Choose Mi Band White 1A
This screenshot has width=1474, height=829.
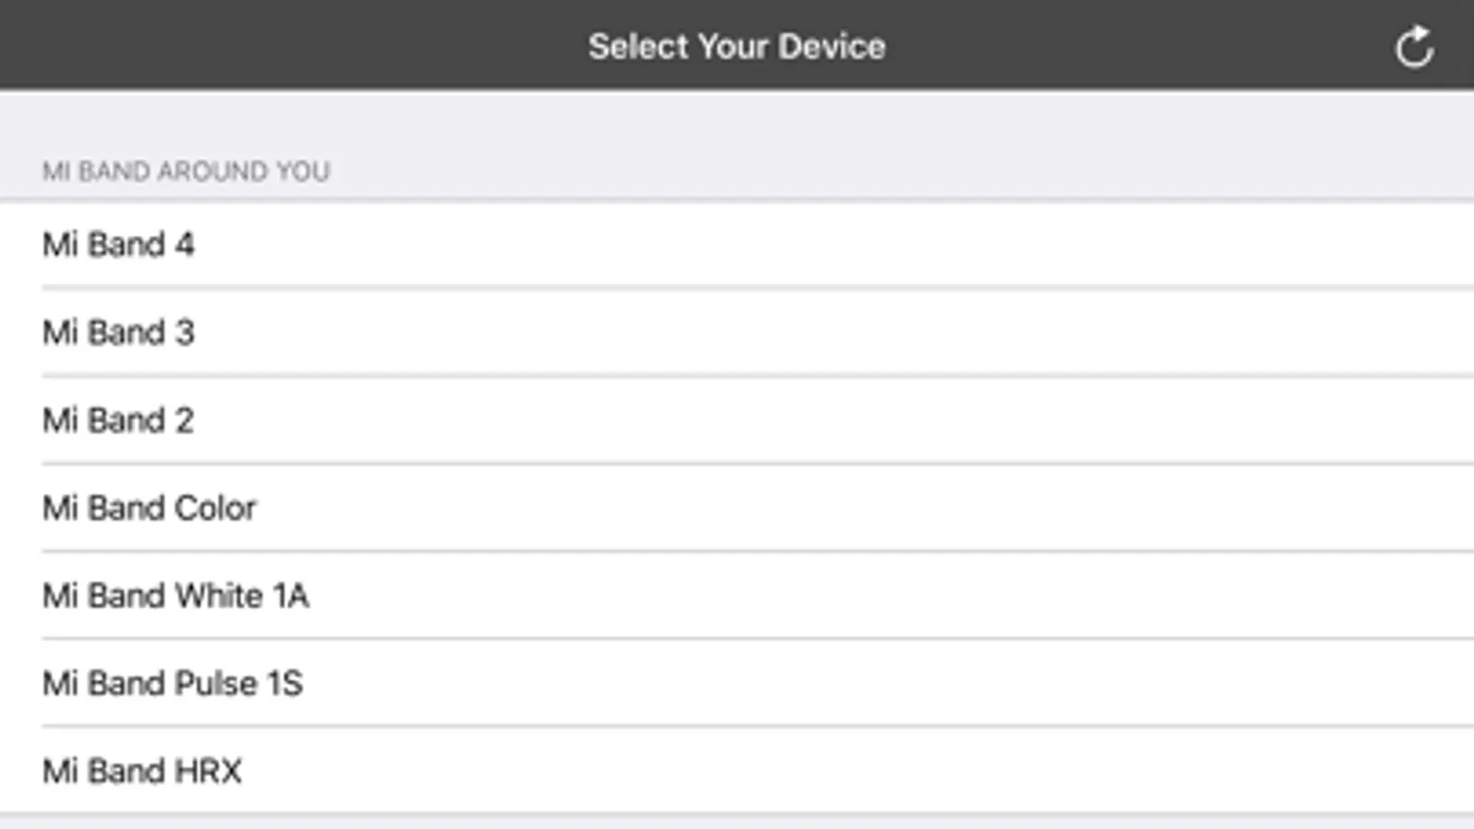tap(175, 596)
